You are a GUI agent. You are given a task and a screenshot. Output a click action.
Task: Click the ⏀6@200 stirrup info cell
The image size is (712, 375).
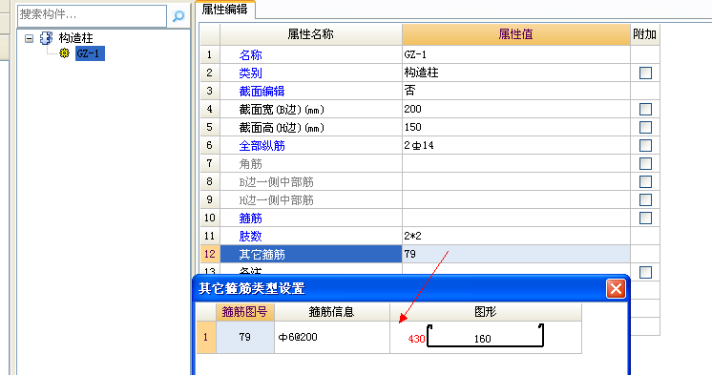[331, 338]
